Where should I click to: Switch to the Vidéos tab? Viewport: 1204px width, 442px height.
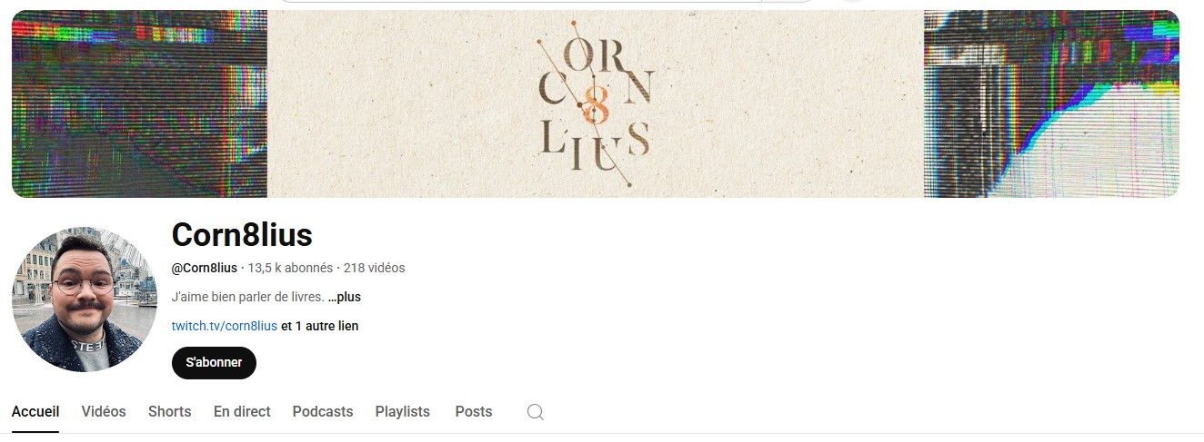(104, 411)
